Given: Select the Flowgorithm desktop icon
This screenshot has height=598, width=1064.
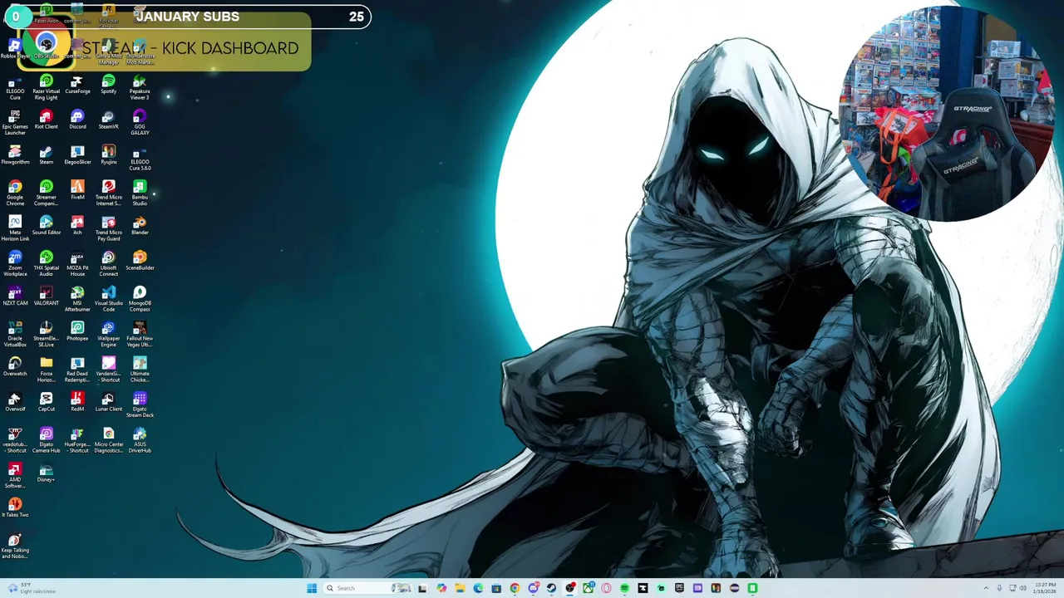Looking at the screenshot, I should coord(15,155).
